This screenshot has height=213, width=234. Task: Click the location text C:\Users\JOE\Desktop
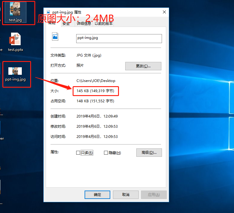[x=96, y=81]
